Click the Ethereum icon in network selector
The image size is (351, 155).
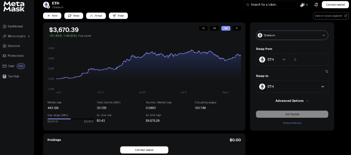click(x=260, y=35)
